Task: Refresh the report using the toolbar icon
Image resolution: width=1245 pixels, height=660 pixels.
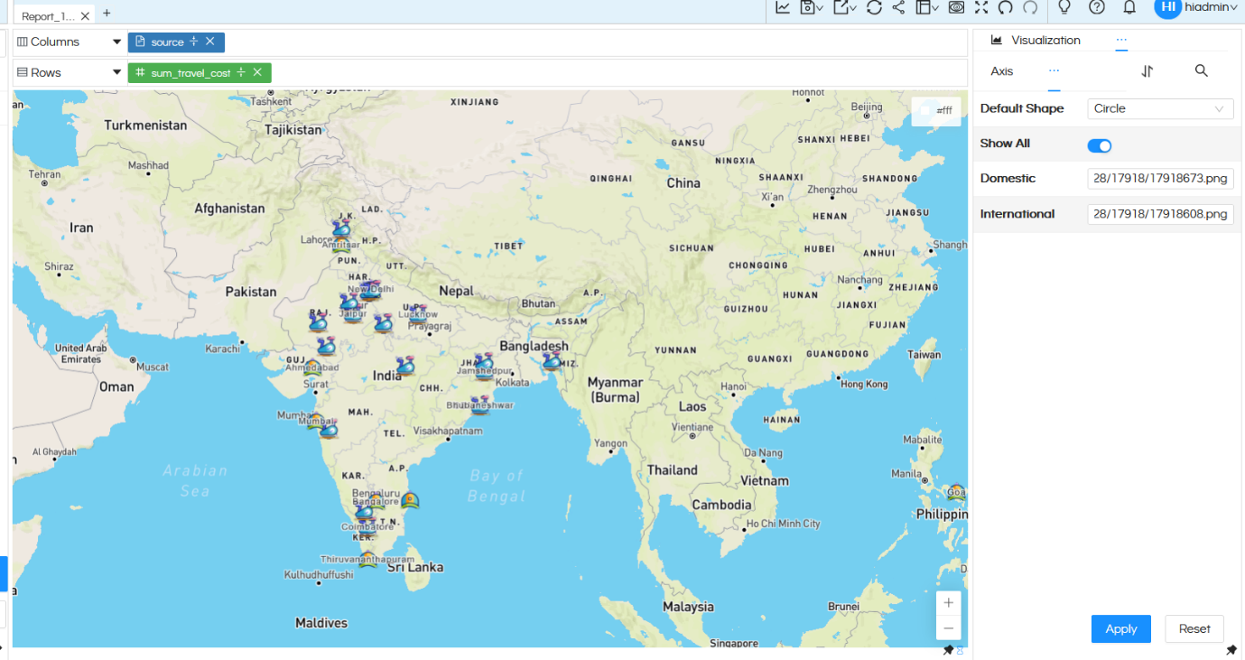Action: 873,7
